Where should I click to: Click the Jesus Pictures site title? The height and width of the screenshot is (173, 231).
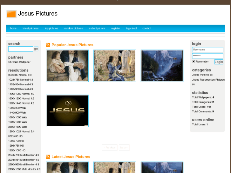click(x=38, y=14)
